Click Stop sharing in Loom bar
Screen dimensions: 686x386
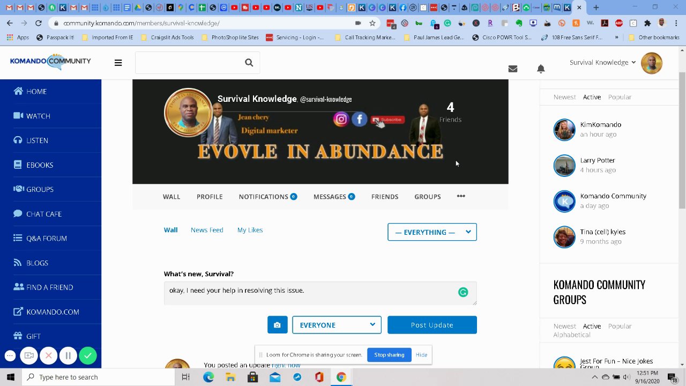tap(389, 355)
